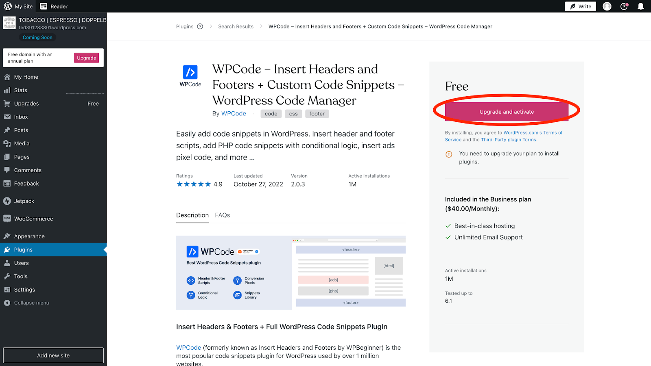Click the Stats bar chart icon
Viewport: 651px width, 366px height.
(x=7, y=90)
